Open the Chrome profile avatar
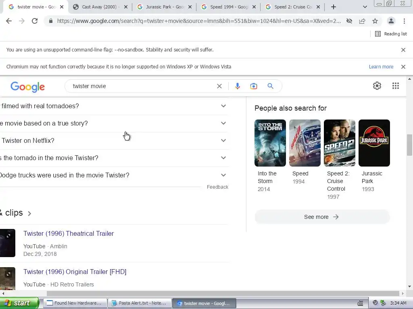The height and width of the screenshot is (309, 413). 391,21
